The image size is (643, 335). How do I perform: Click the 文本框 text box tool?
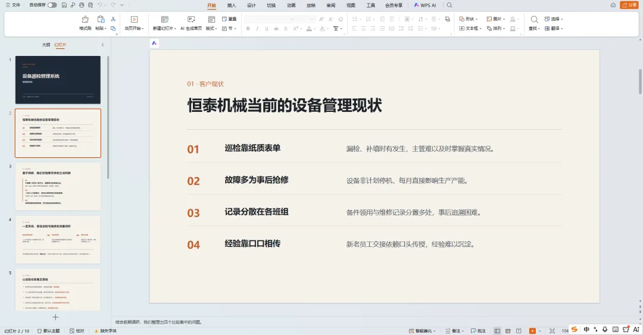pyautogui.click(x=470, y=29)
